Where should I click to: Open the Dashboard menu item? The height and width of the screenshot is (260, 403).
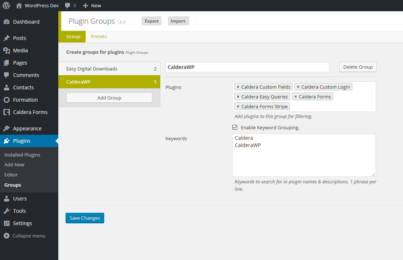(26, 22)
